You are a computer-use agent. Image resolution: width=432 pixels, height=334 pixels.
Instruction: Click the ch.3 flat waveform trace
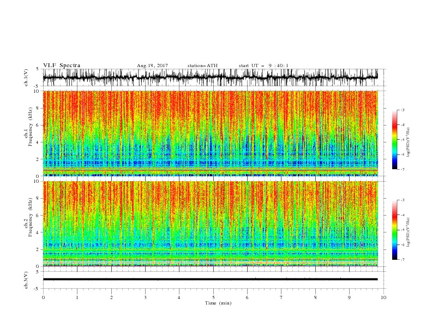[x=210, y=279]
